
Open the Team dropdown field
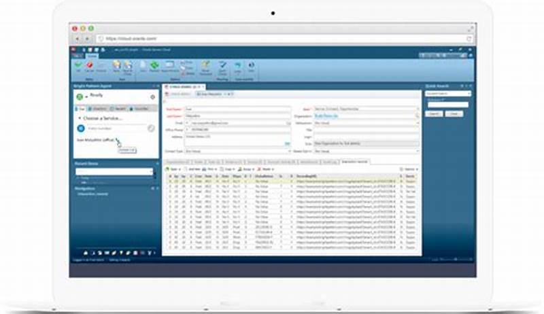point(417,109)
